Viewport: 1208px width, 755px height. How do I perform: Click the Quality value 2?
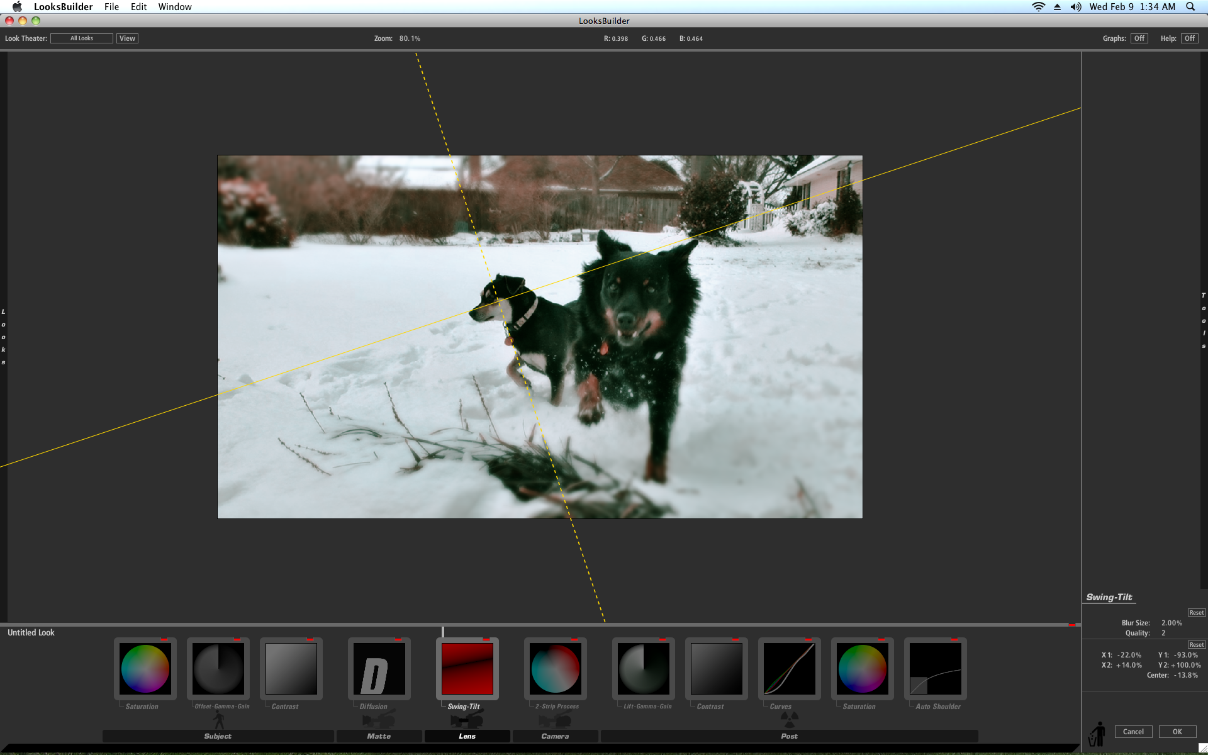(x=1163, y=633)
